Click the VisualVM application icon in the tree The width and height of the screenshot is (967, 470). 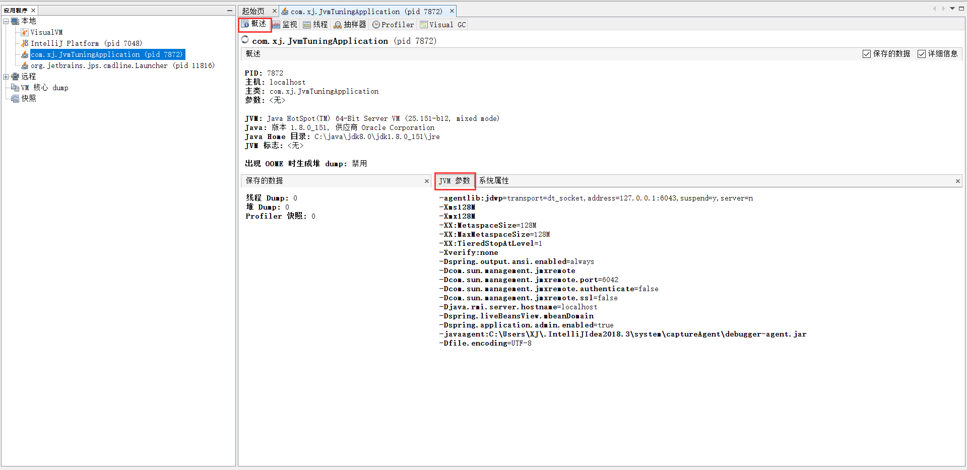point(25,32)
